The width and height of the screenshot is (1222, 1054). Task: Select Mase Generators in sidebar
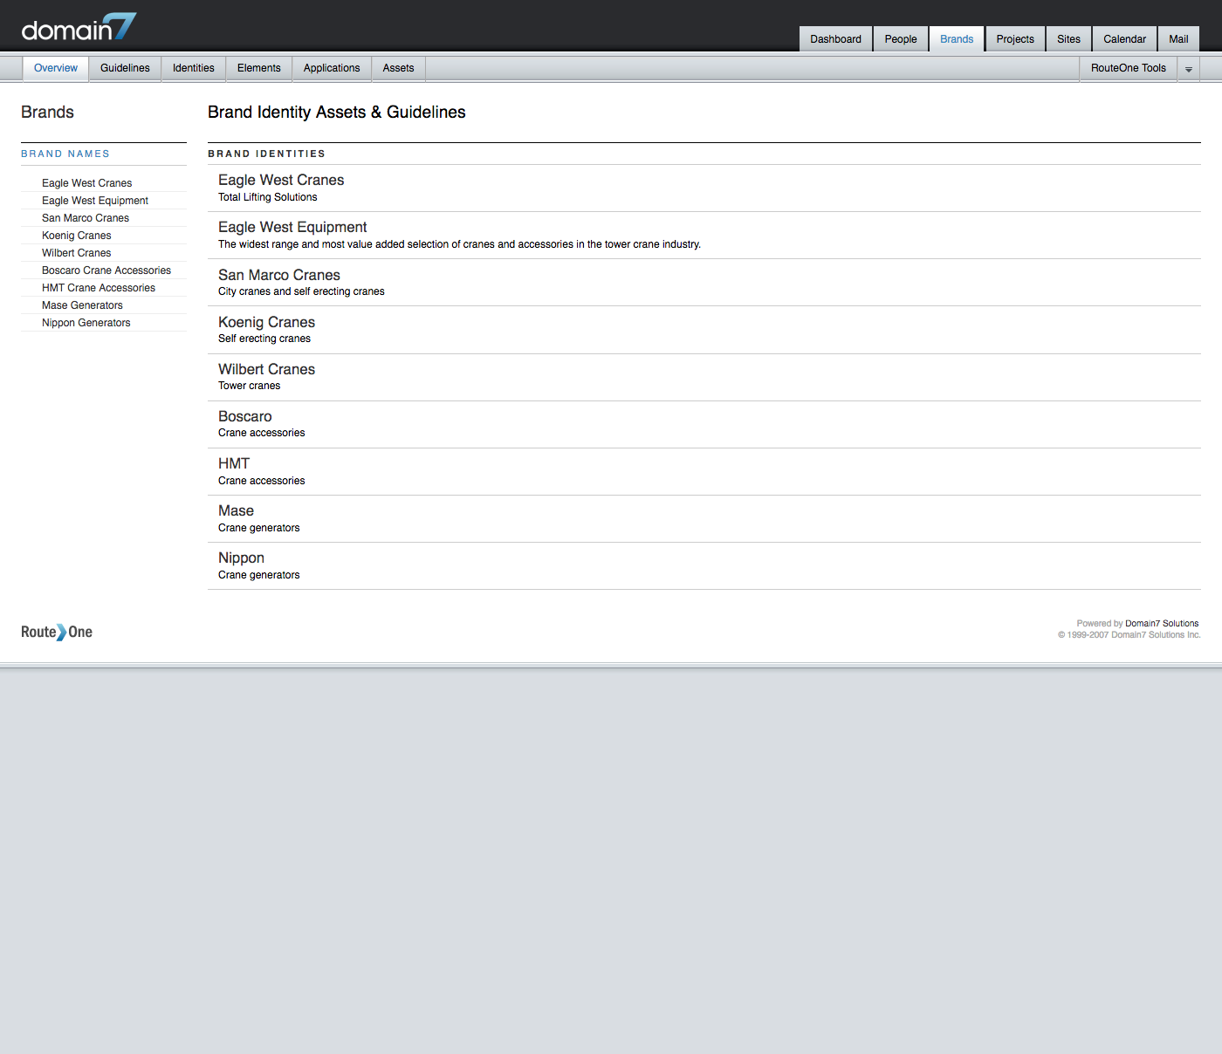82,305
